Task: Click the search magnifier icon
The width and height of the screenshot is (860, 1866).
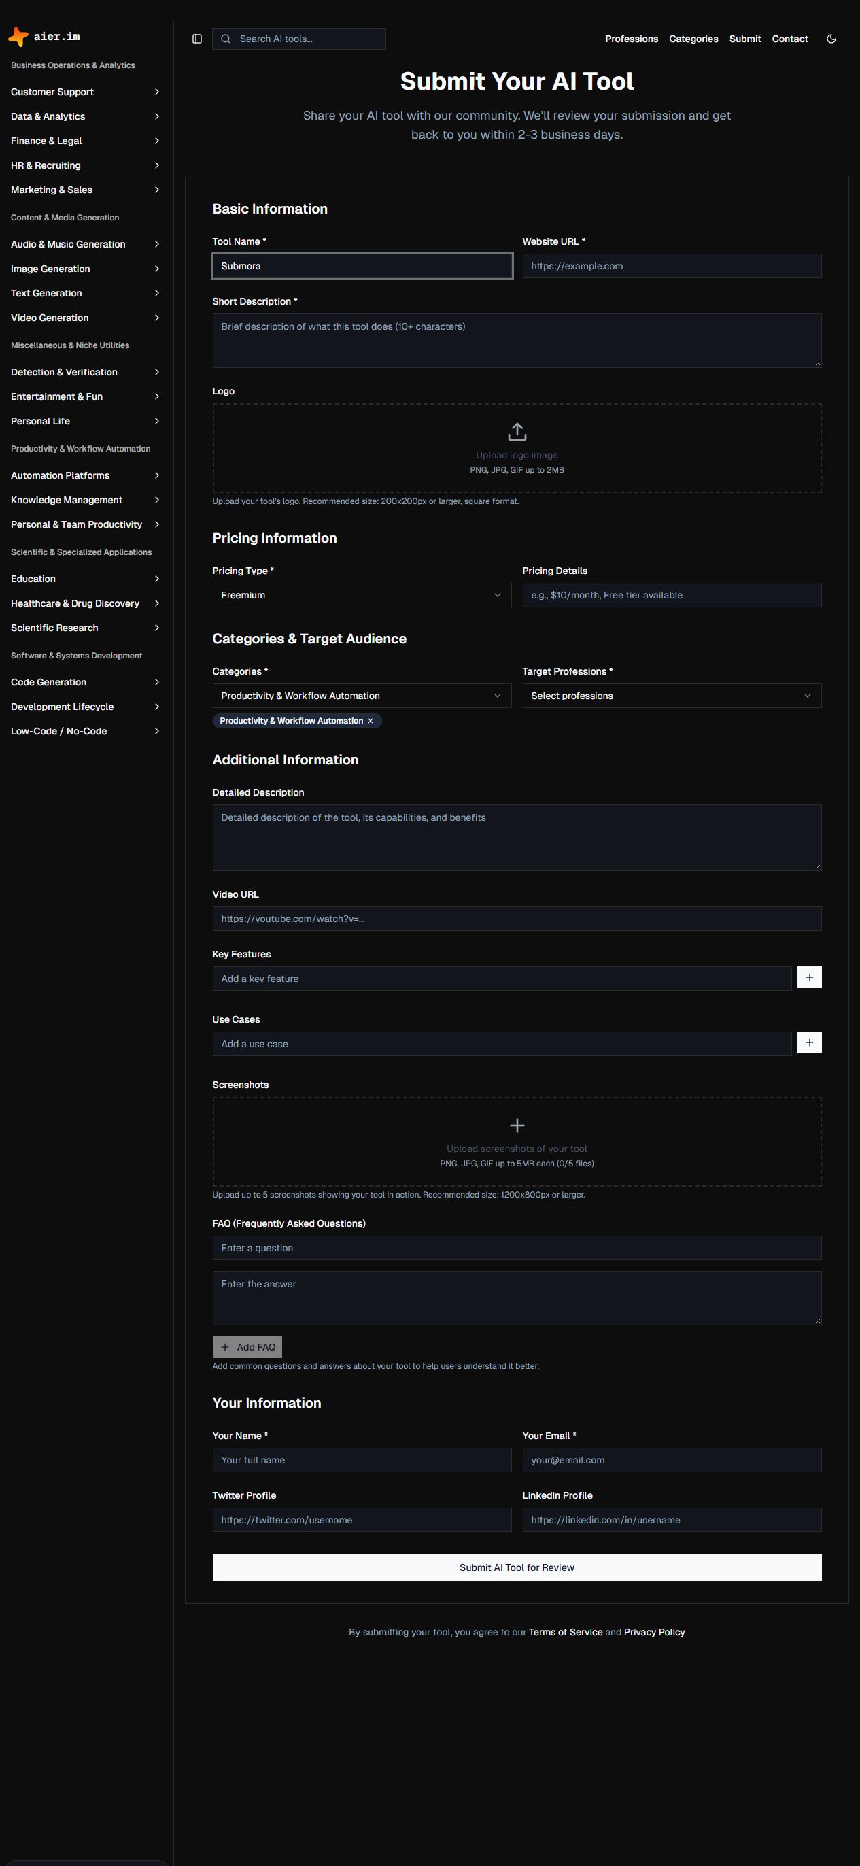Action: 225,39
